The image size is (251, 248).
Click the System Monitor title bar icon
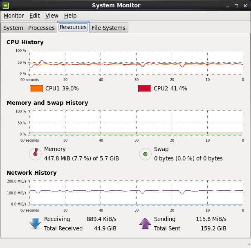6,6
